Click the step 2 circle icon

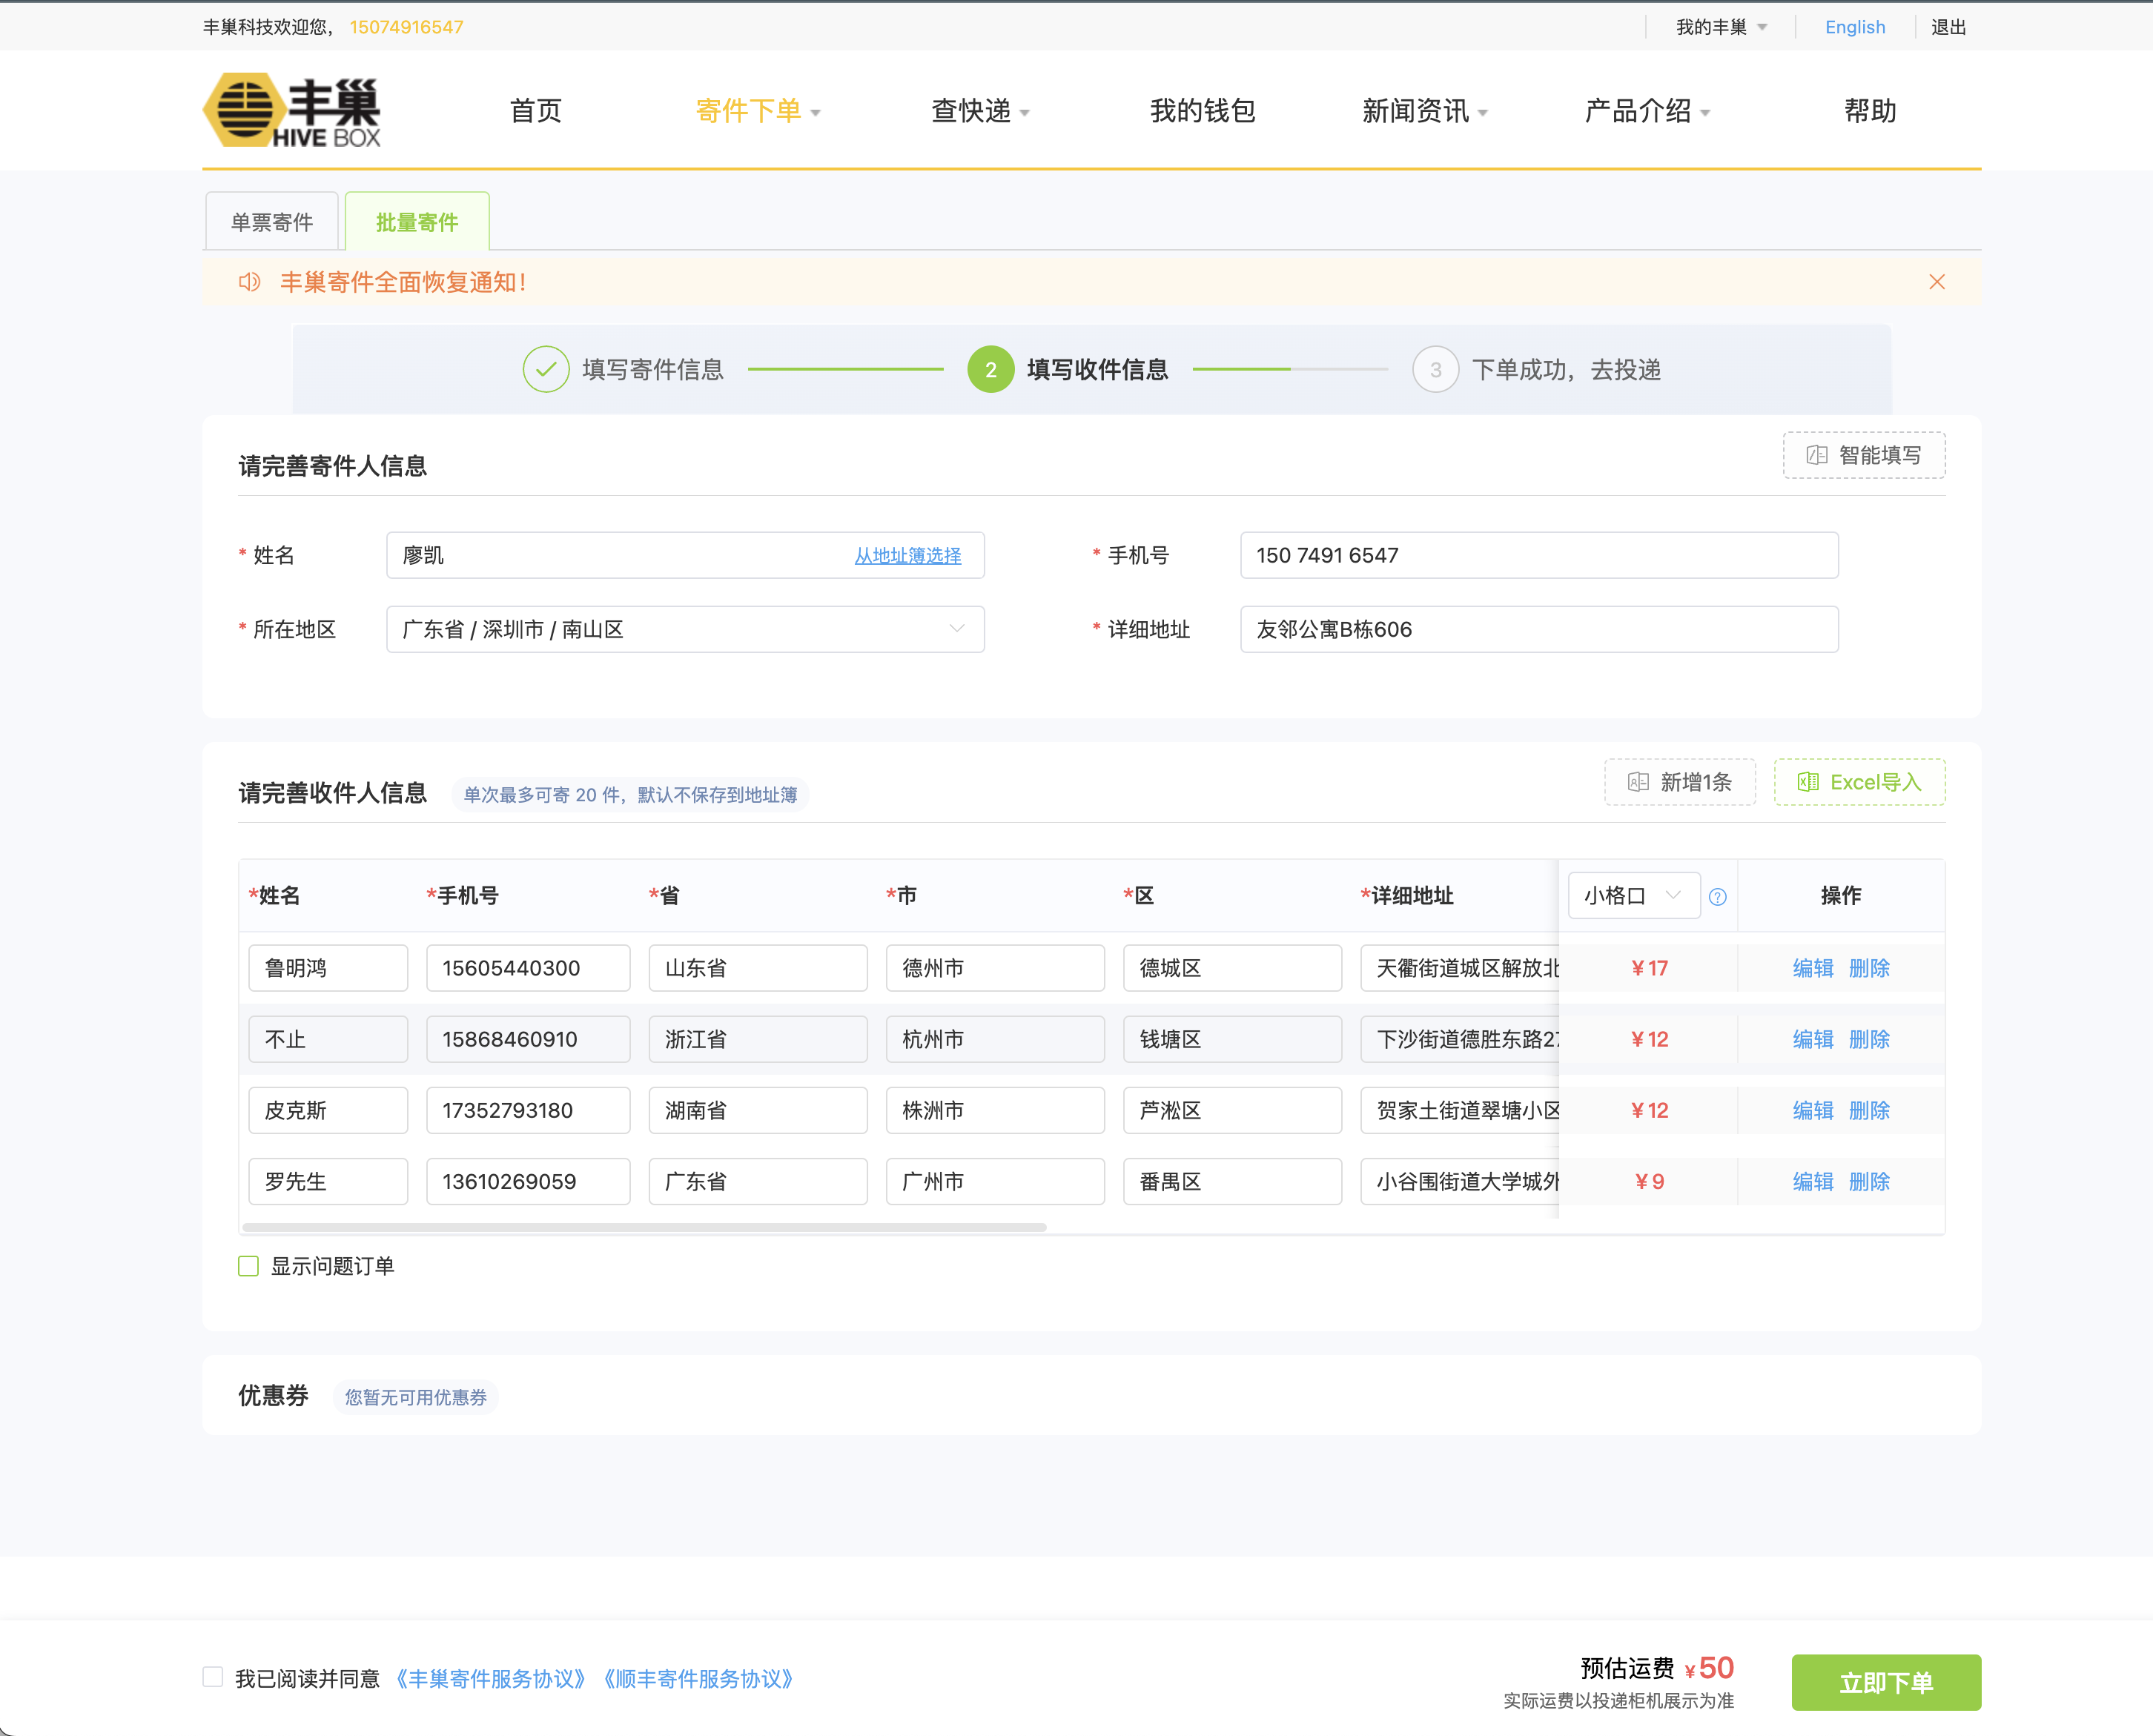click(x=990, y=369)
